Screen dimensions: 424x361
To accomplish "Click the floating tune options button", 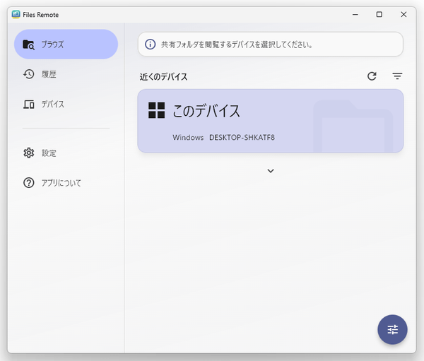I will coord(392,330).
